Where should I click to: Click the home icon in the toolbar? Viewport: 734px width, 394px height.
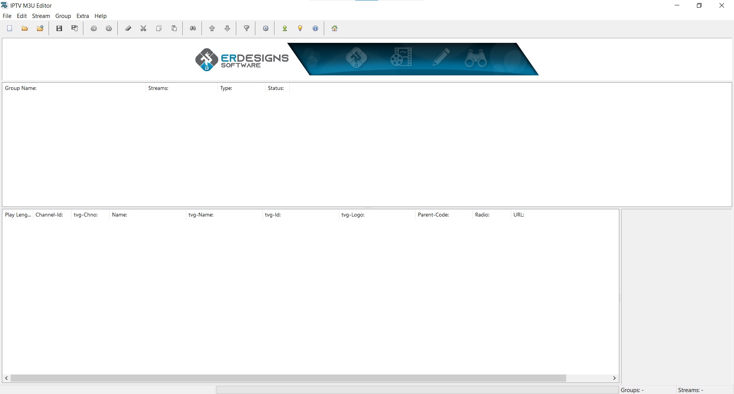click(335, 28)
